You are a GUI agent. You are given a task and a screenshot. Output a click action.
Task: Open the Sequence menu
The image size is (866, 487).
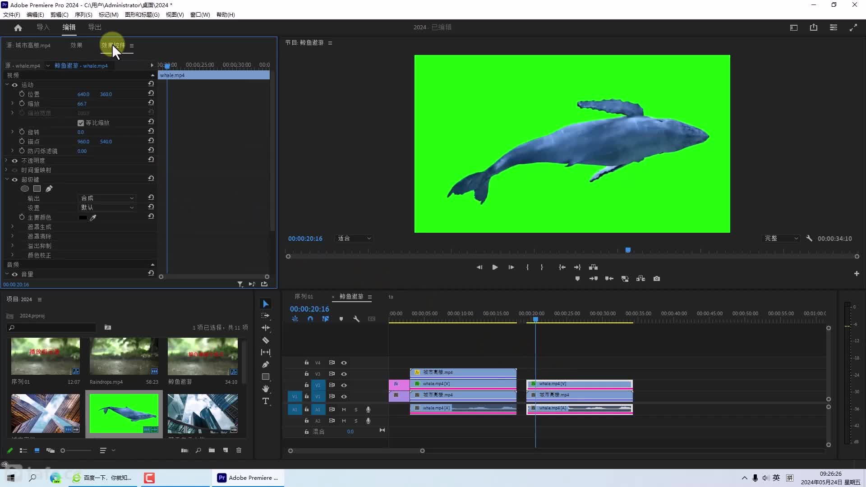(x=83, y=14)
